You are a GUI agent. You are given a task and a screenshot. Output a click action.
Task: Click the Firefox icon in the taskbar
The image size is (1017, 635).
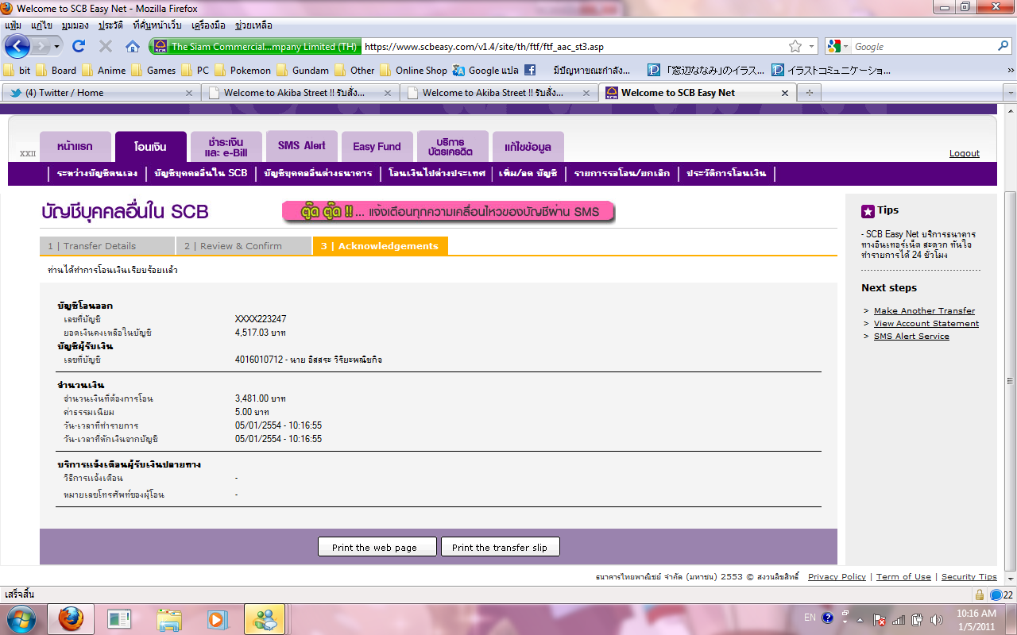pos(72,618)
